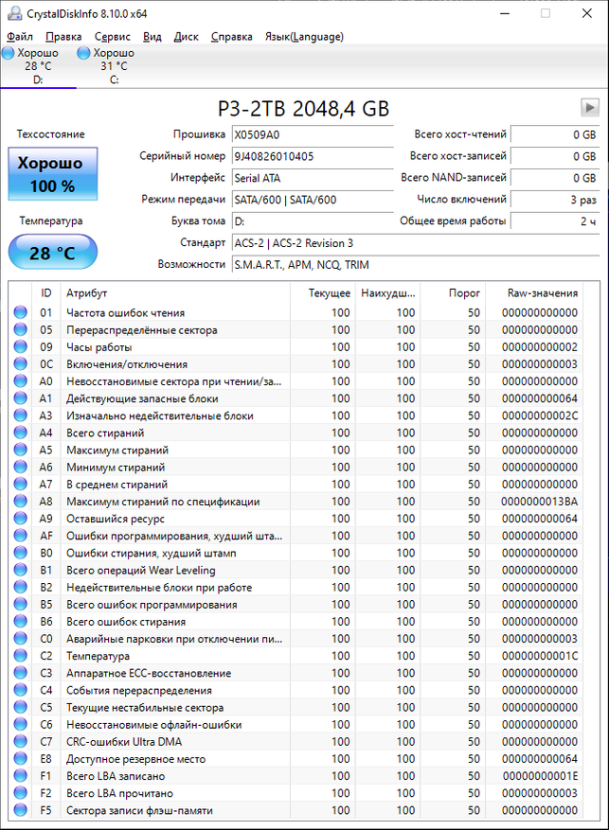Image resolution: width=609 pixels, height=830 pixels.
Task: Click the Возможности field S.M.A.R.T., APM, NCQ, TRIM
Action: (x=416, y=265)
